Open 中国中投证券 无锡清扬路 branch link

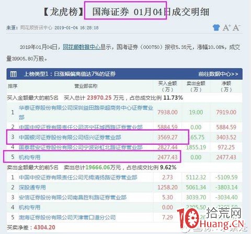coord(78,177)
